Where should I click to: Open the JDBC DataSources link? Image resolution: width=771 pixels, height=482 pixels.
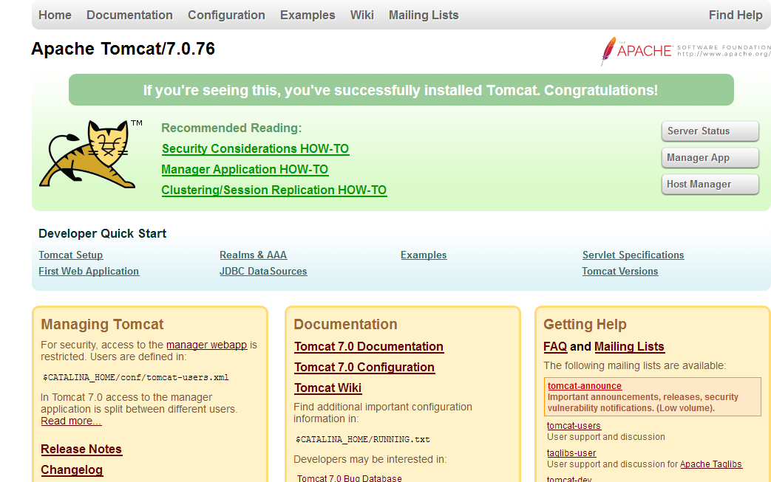(x=263, y=272)
